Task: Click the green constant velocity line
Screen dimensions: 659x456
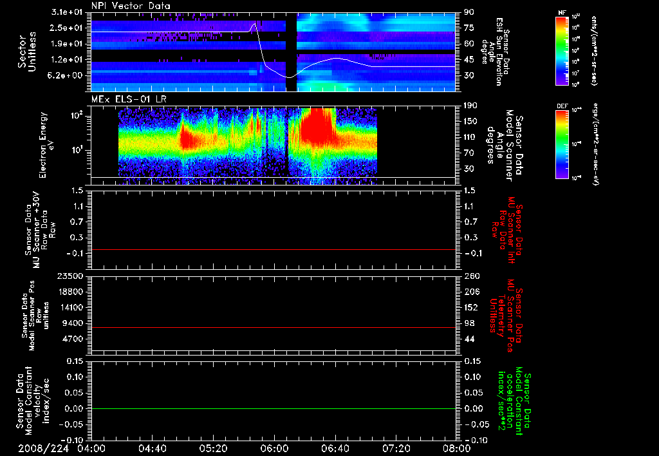Action: pos(273,408)
